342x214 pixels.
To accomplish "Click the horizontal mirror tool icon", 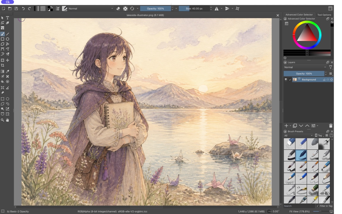I will [x=217, y=9].
